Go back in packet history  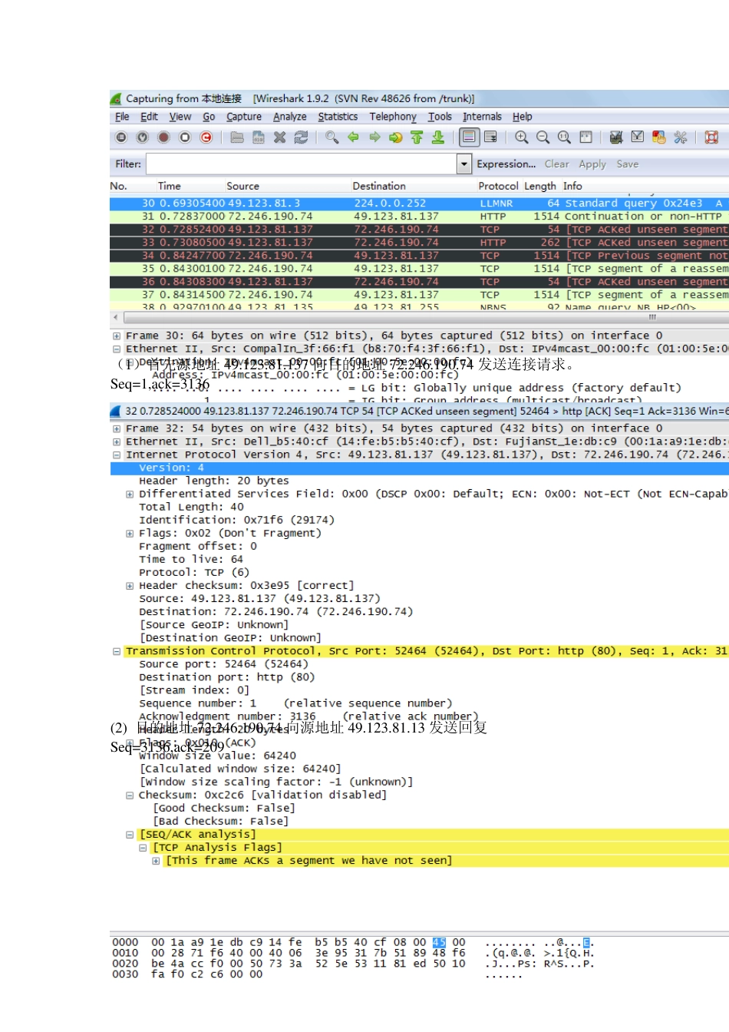[x=353, y=137]
